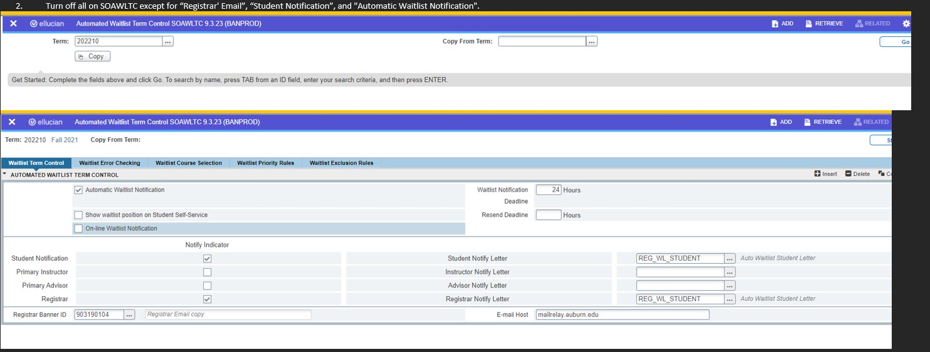Open the Copy From Term lookup button

(592, 41)
